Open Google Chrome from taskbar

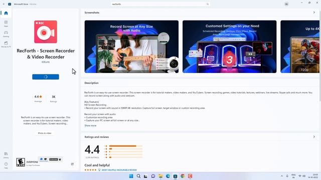[183, 176]
